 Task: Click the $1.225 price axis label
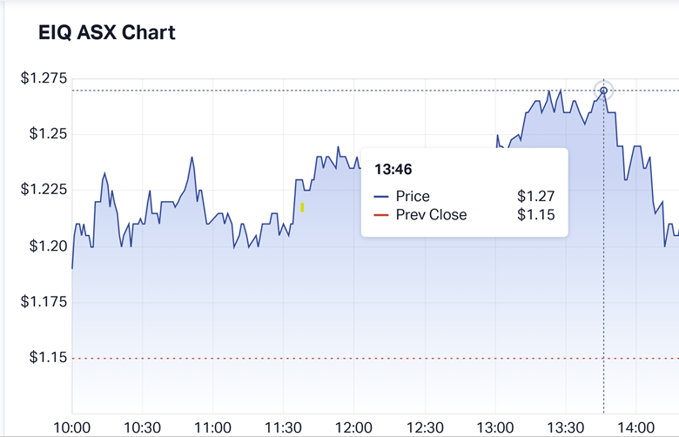tap(44, 190)
